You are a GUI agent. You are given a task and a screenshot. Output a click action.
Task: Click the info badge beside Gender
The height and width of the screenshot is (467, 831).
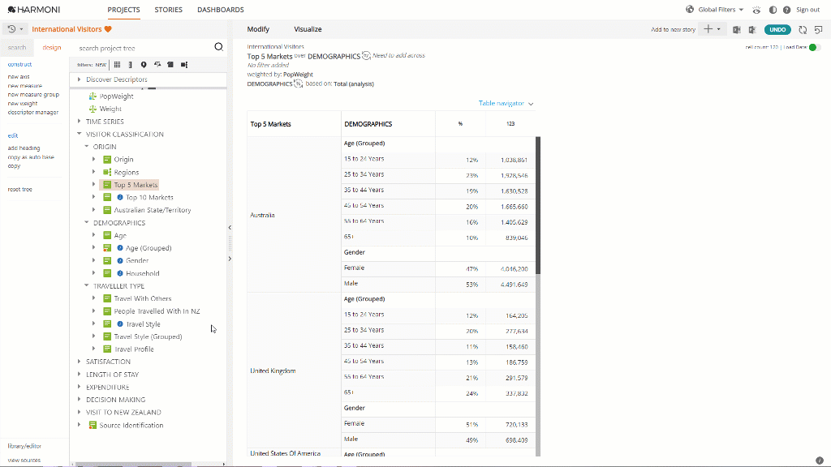click(x=120, y=260)
